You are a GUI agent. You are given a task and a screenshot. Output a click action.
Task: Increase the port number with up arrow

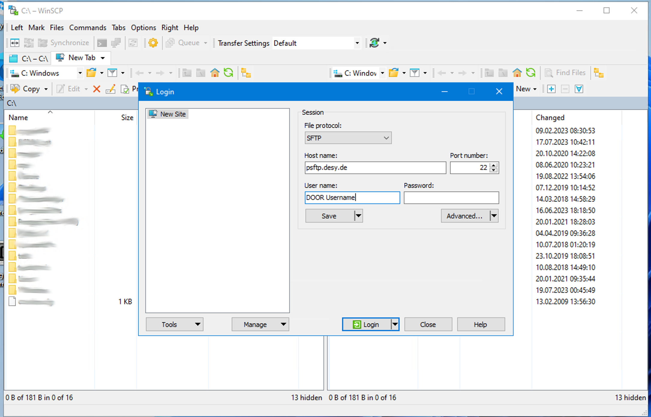click(493, 165)
